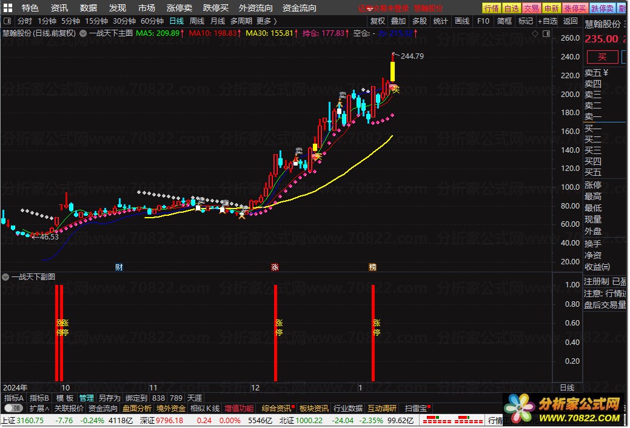The height and width of the screenshot is (428, 630).
Task: Click the 财 marker on the chart
Action: click(119, 267)
